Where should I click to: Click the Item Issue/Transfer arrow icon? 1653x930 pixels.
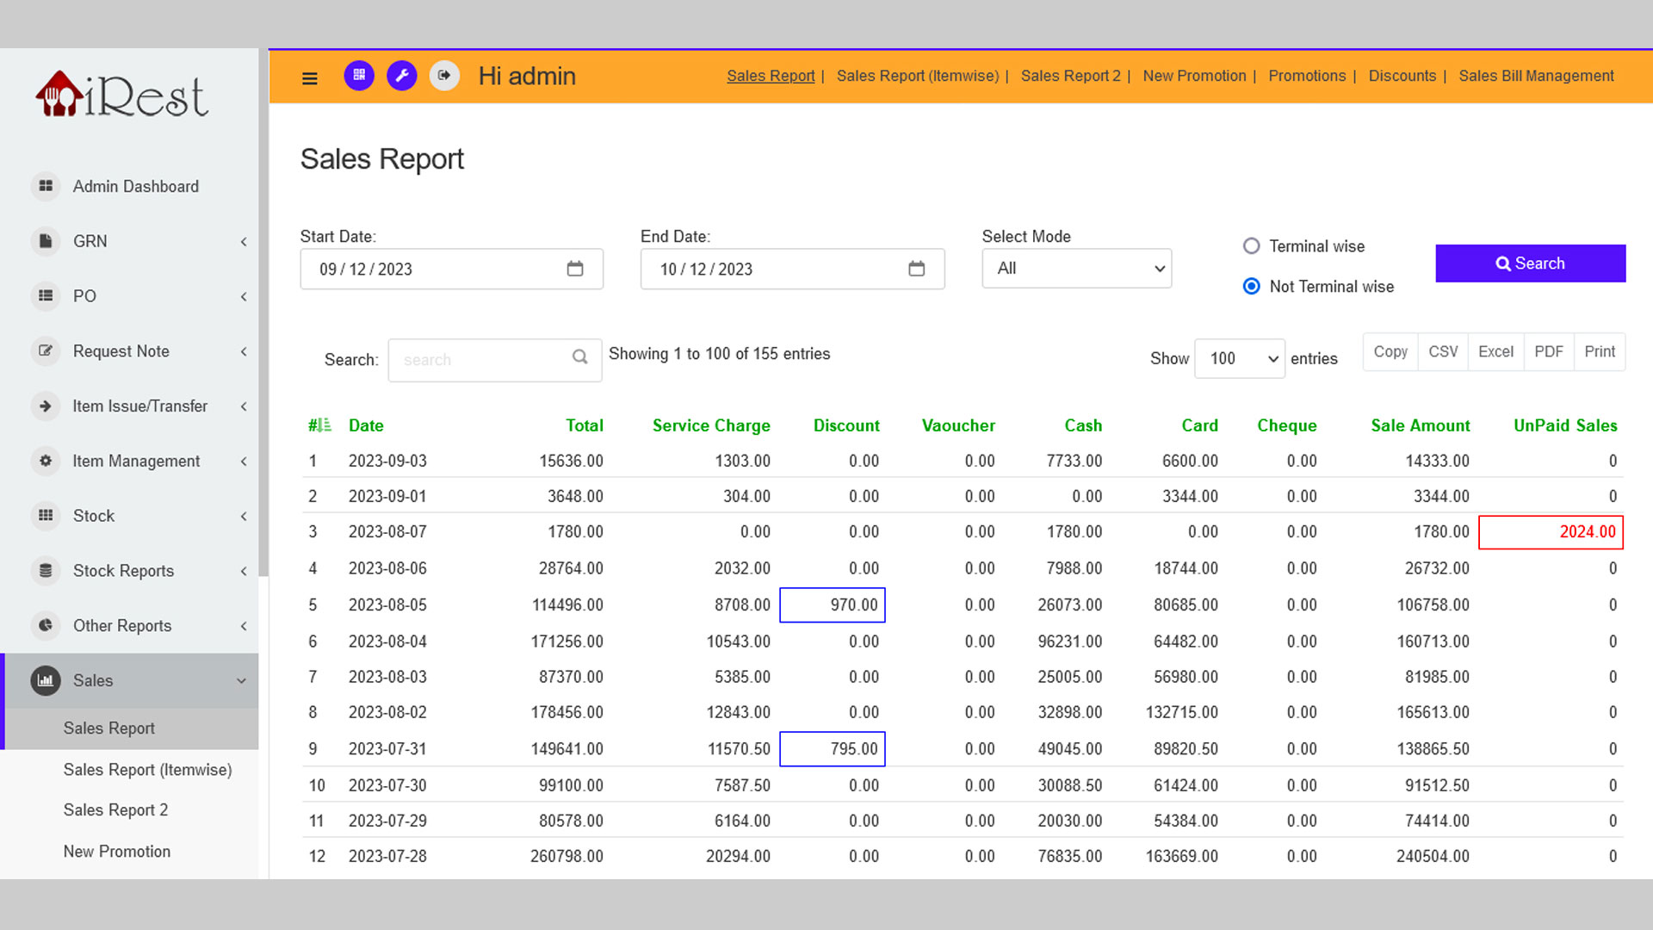pyautogui.click(x=46, y=406)
